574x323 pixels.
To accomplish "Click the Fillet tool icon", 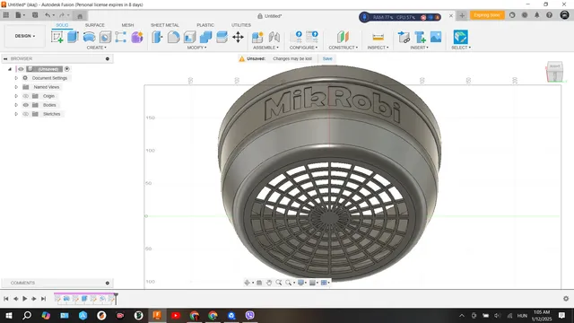I will point(173,37).
